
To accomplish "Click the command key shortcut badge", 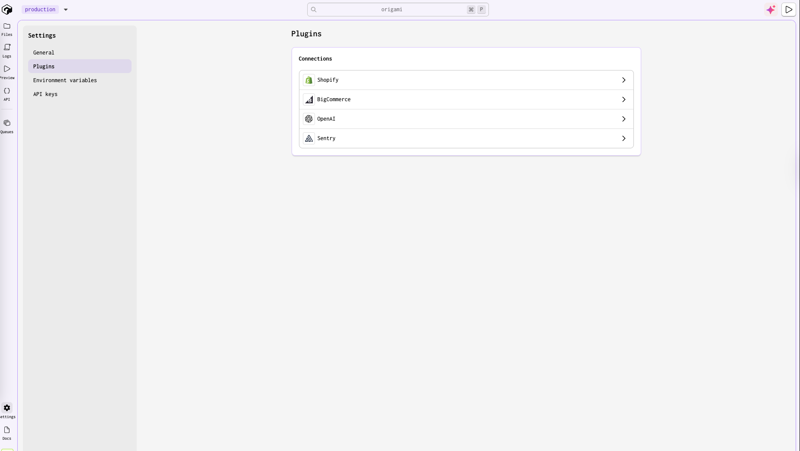I will click(471, 10).
